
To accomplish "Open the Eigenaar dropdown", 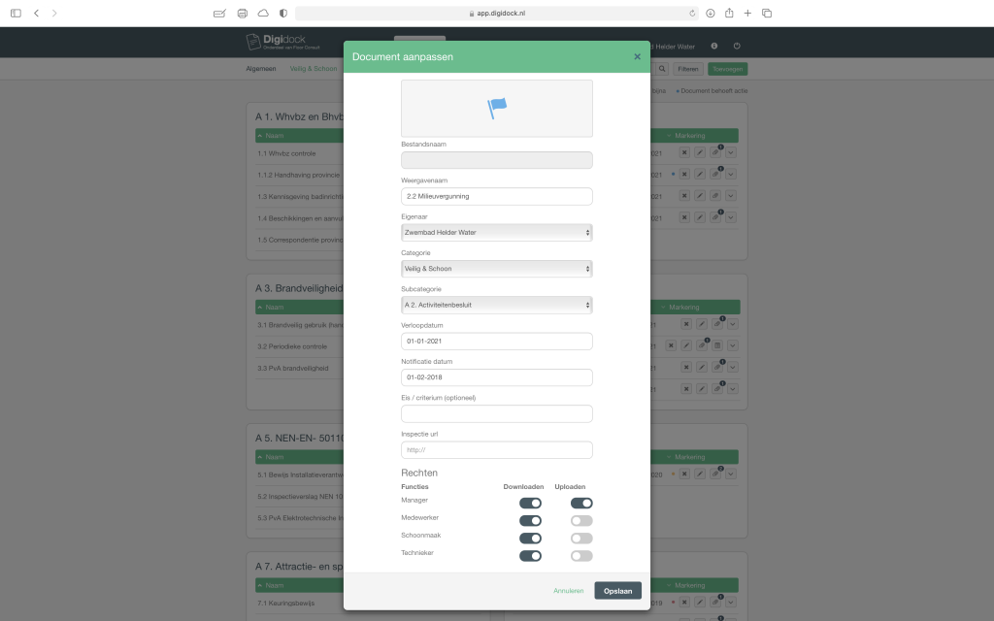I will tap(496, 233).
